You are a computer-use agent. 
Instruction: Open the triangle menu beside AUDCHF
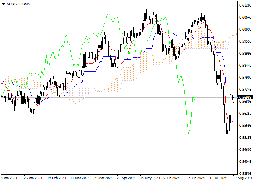tap(3, 4)
